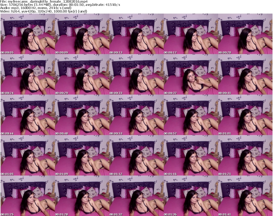
Task: Select the thumbnail frame at 00:01:21
Action: tap(245, 155)
